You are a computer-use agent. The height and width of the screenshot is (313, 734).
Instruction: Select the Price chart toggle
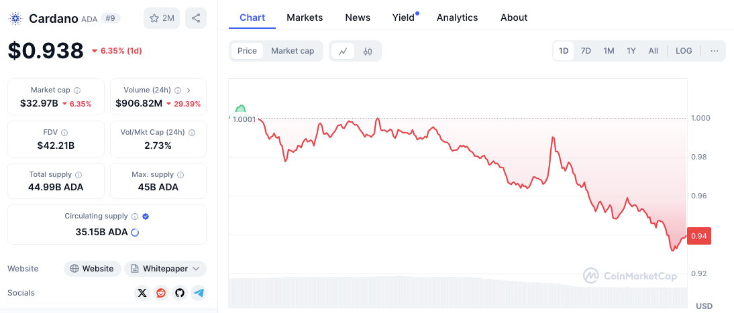(247, 51)
